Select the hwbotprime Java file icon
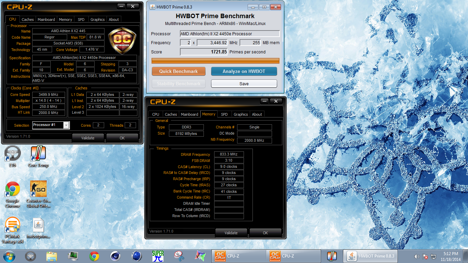468x263 pixels. [38, 228]
